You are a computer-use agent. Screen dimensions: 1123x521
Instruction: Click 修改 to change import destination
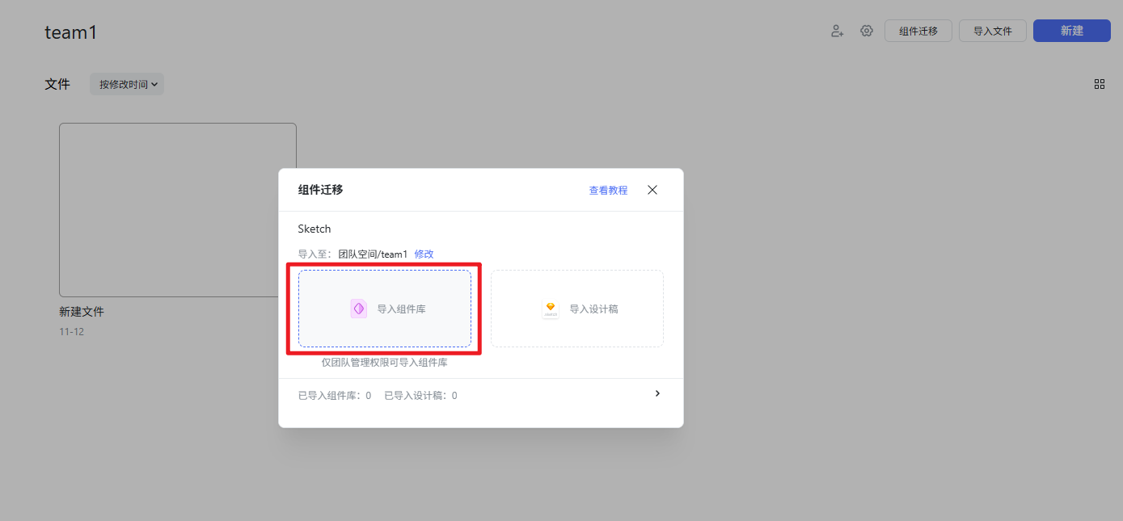pos(424,254)
